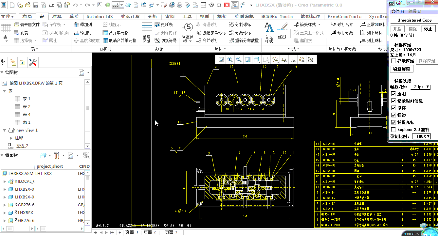Refit view with magnifier icon in graphics toolbar

click(221, 59)
